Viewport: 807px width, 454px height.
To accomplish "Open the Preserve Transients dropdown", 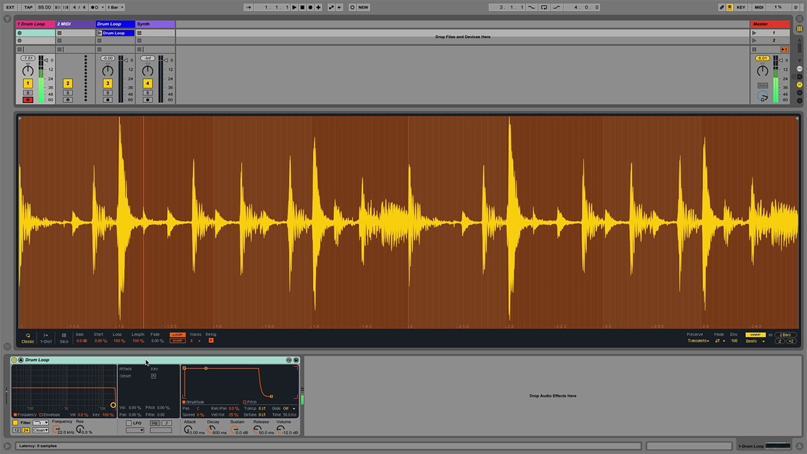I will point(700,341).
